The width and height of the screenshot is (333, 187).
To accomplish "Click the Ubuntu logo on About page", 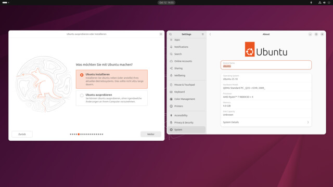I will coord(266,49).
